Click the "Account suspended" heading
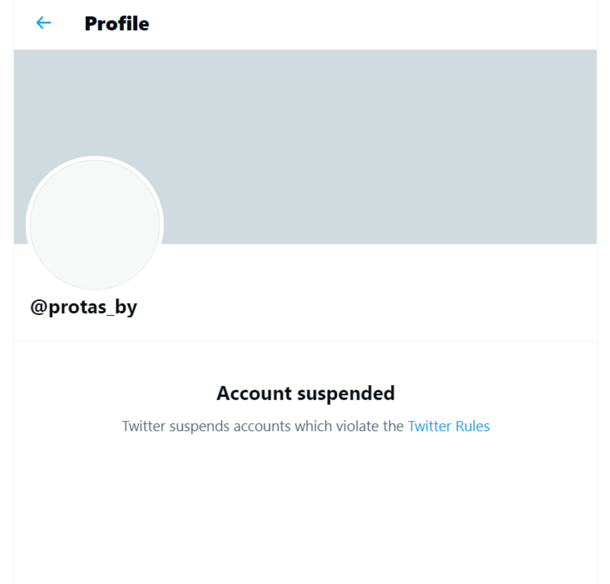610x584 pixels. (306, 393)
